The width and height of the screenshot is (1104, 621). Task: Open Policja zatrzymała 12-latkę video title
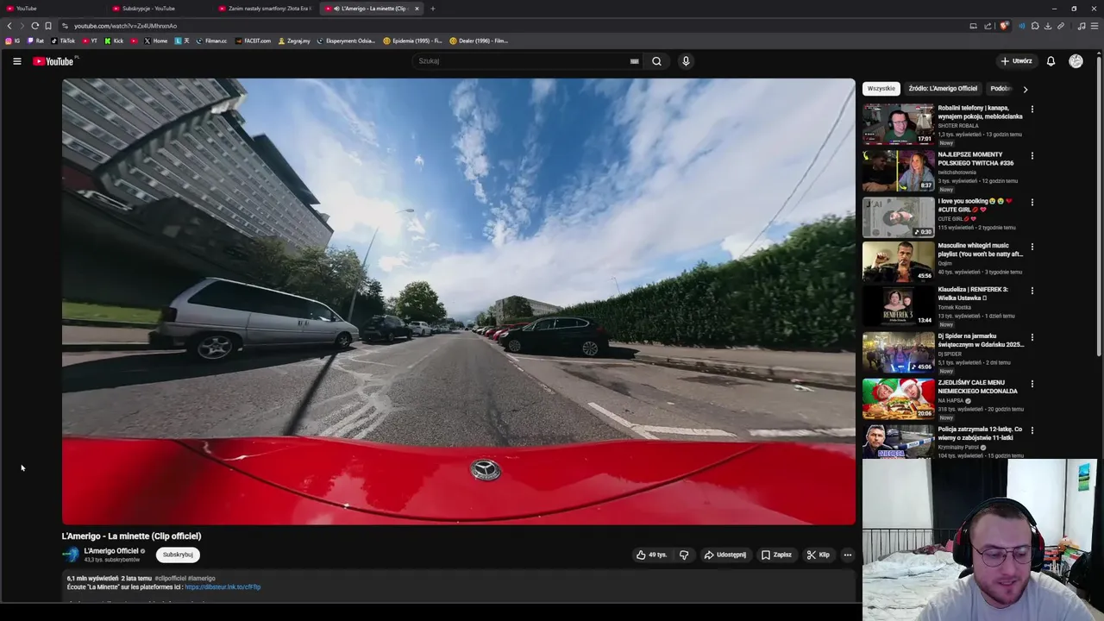[981, 433]
